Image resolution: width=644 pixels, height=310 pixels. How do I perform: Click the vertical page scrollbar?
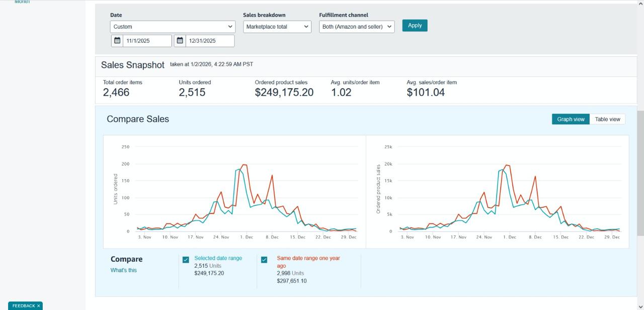[640, 171]
